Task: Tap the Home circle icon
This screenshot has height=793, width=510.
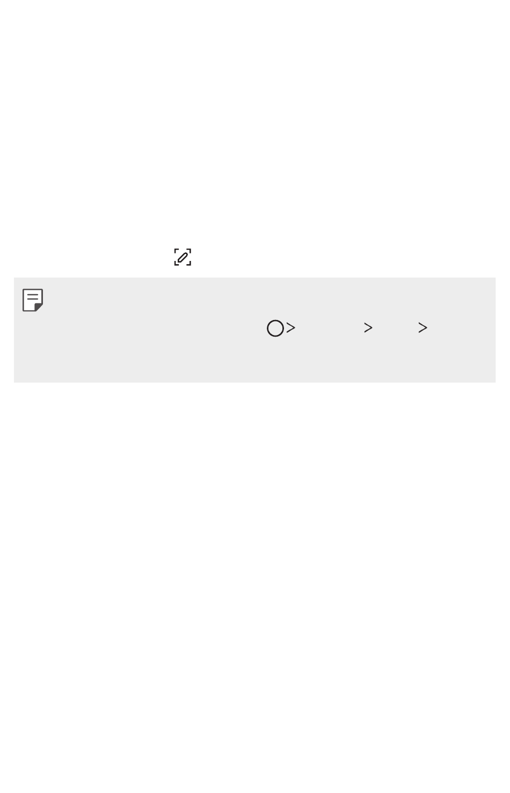Action: (275, 328)
